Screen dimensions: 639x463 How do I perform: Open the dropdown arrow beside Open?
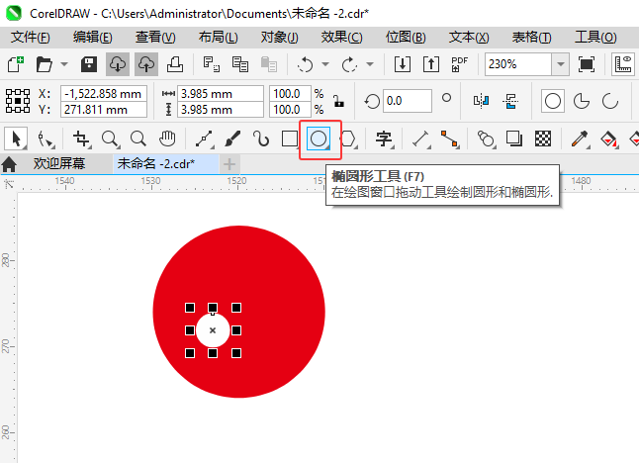[x=64, y=64]
